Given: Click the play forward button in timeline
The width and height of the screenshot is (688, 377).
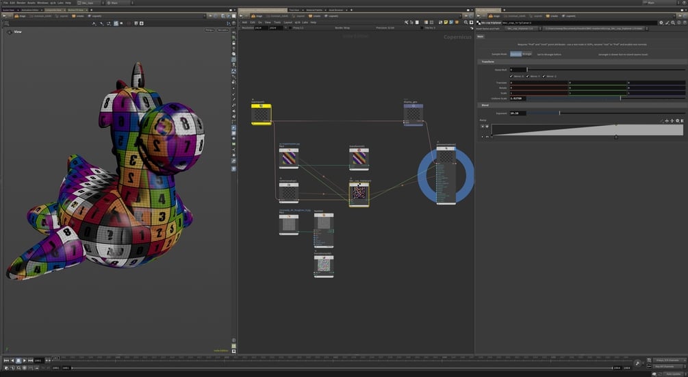Looking at the screenshot, I should point(24,361).
